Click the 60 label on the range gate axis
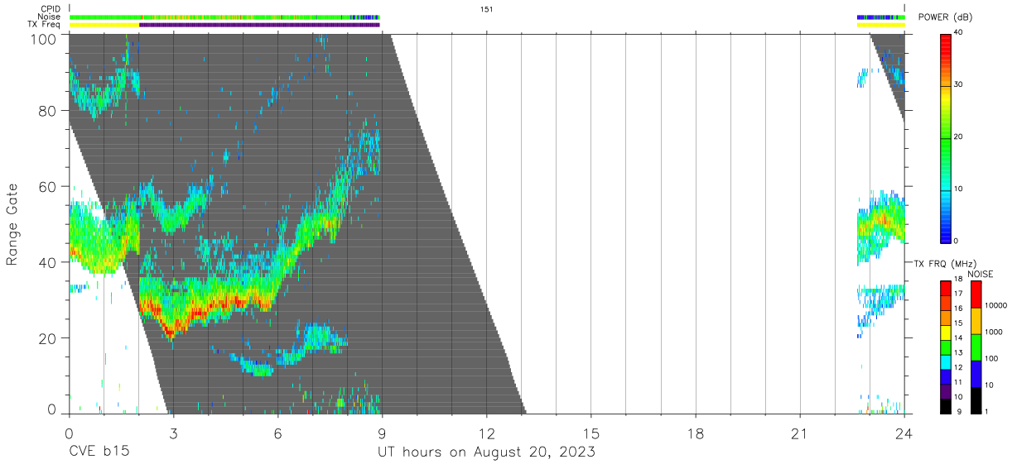Image resolution: width=1017 pixels, height=469 pixels. click(x=47, y=187)
